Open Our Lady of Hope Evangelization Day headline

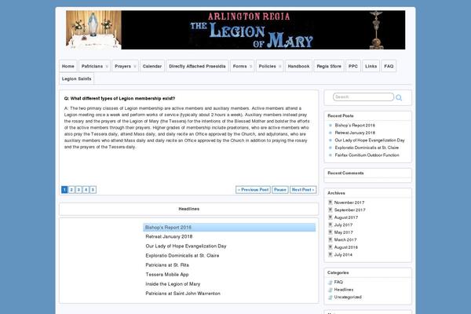185,246
